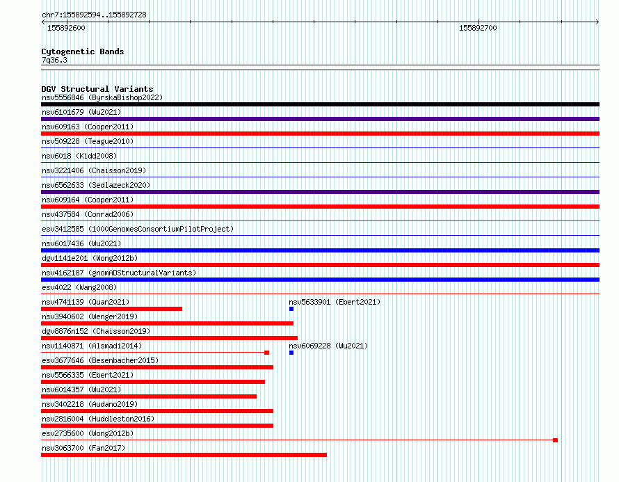Click the red nsv3063700 variant bar

(184, 455)
